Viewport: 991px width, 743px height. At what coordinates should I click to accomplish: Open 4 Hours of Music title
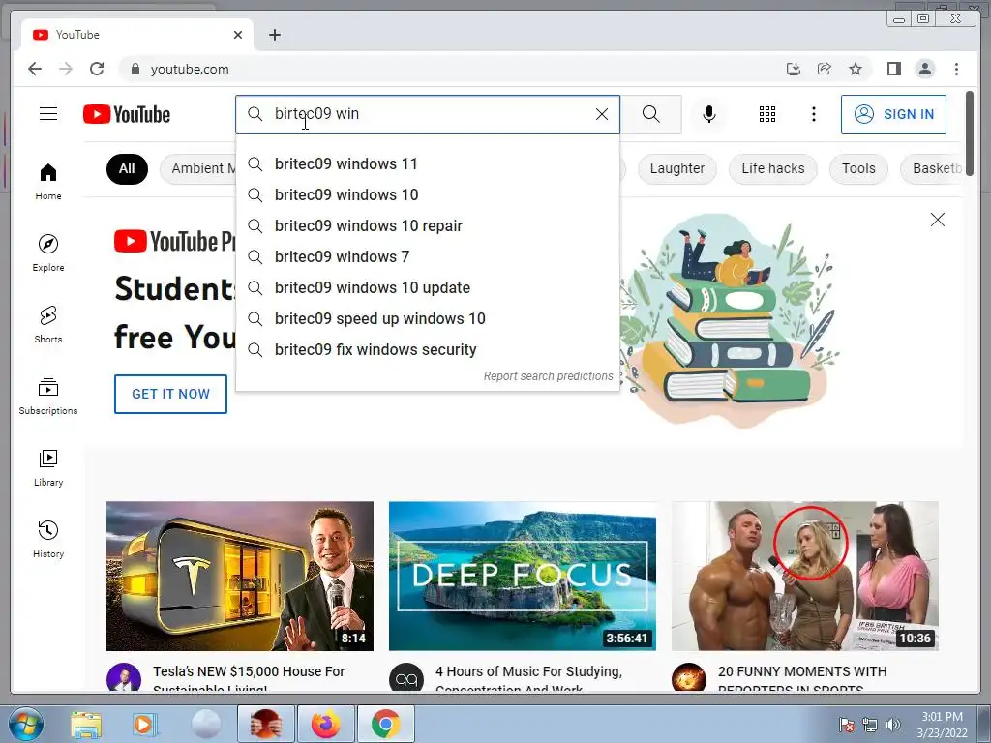pos(529,678)
